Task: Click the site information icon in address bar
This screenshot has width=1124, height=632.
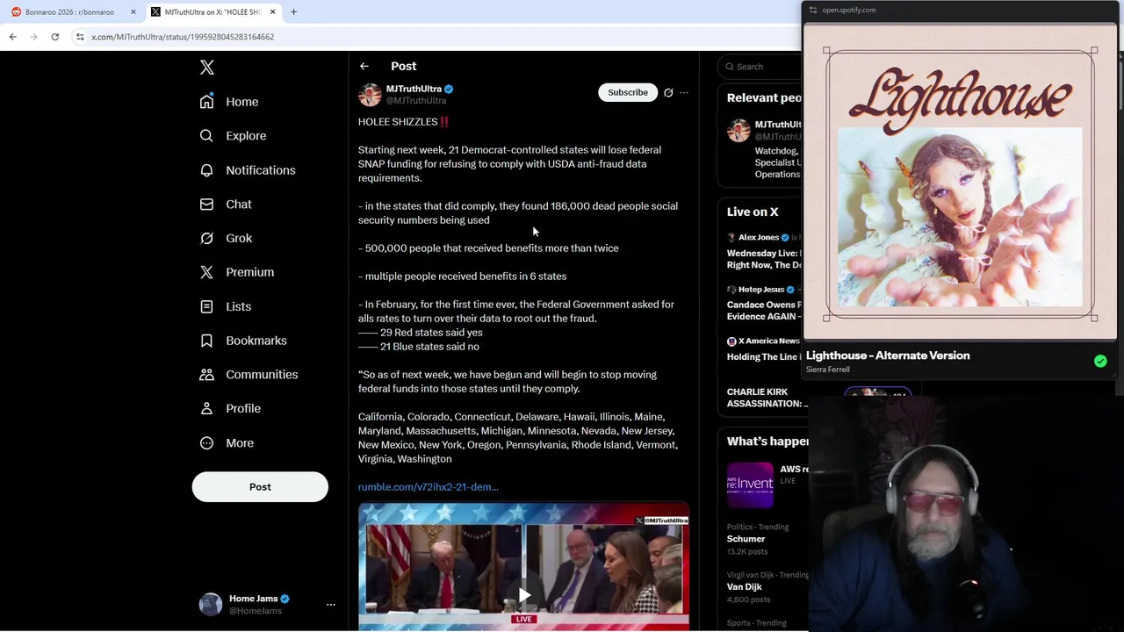Action: click(x=80, y=37)
